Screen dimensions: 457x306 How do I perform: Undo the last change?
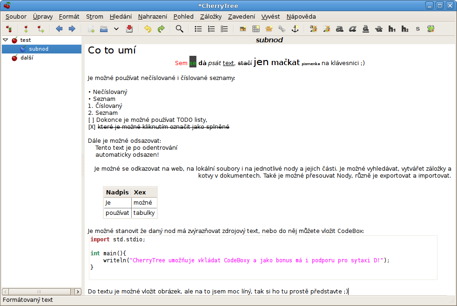(148, 29)
